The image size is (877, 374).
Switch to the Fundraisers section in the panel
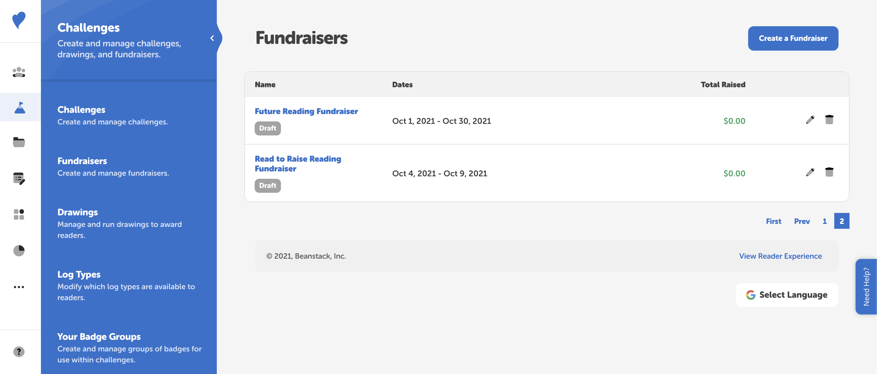tap(82, 161)
